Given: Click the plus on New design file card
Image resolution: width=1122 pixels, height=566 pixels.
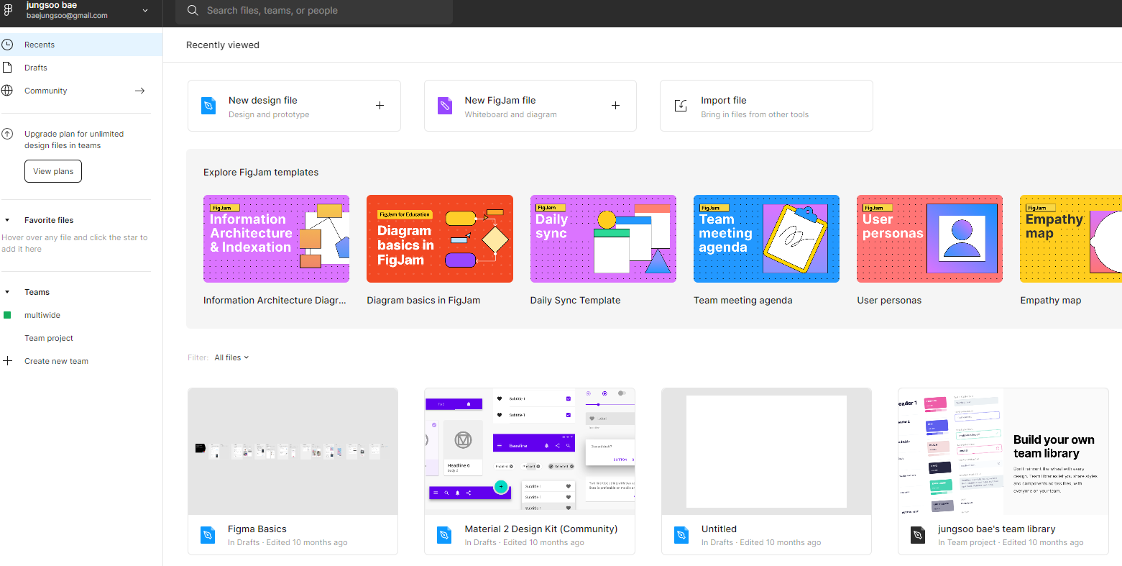Looking at the screenshot, I should tap(380, 106).
